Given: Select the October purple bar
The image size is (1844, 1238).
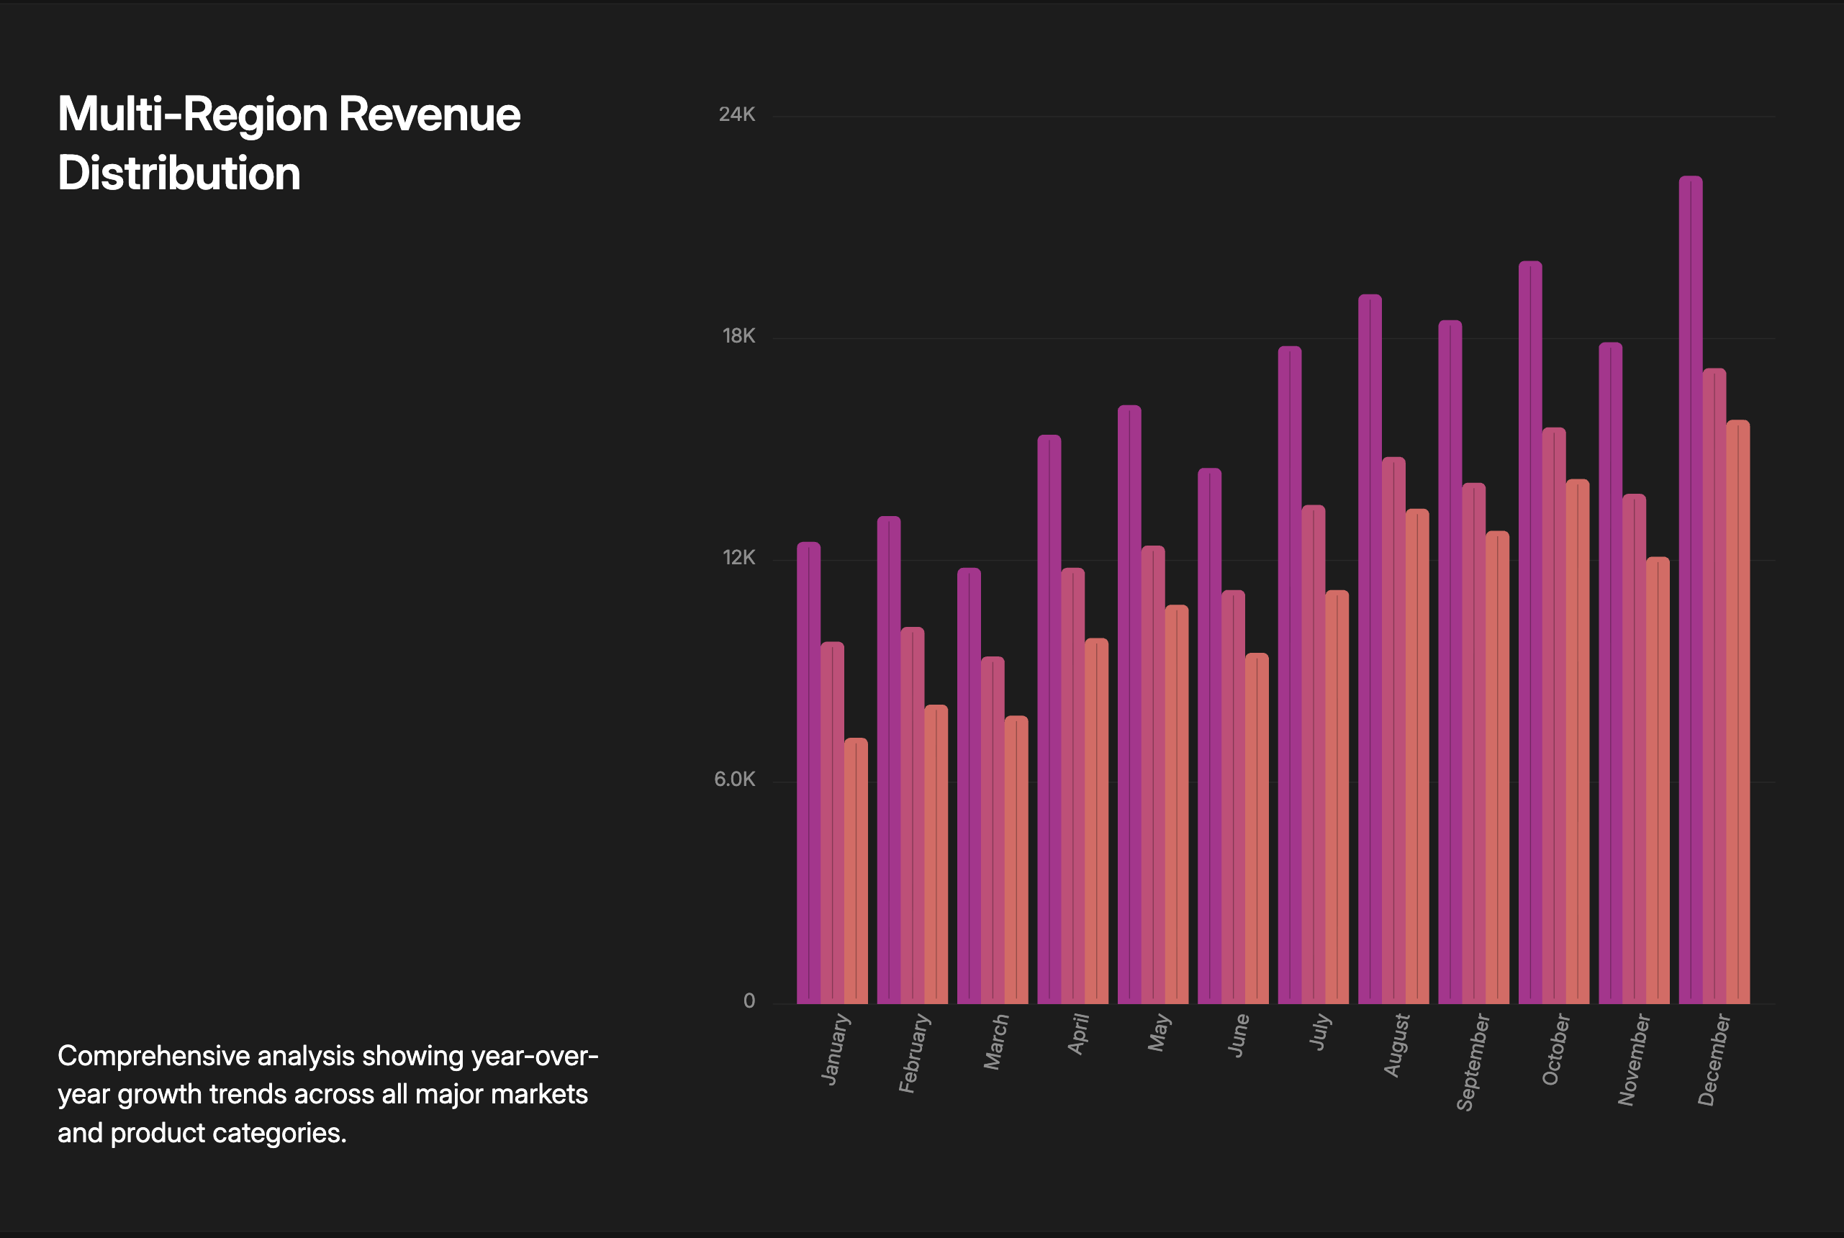Looking at the screenshot, I should [x=1529, y=633].
